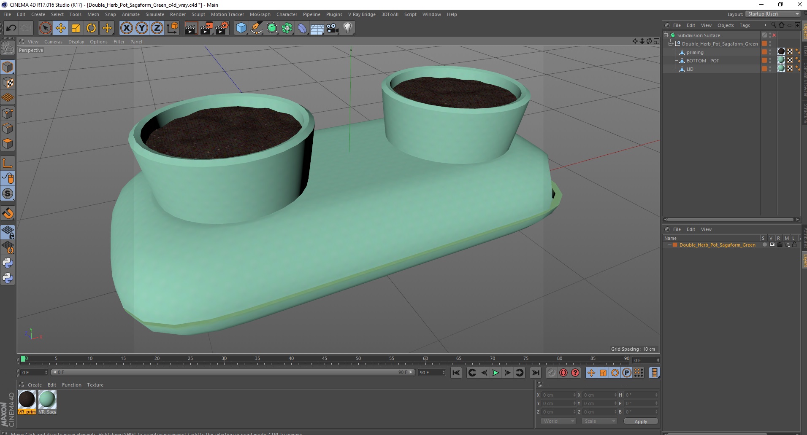Click the Camera object icon
This screenshot has height=435, width=807.
332,28
